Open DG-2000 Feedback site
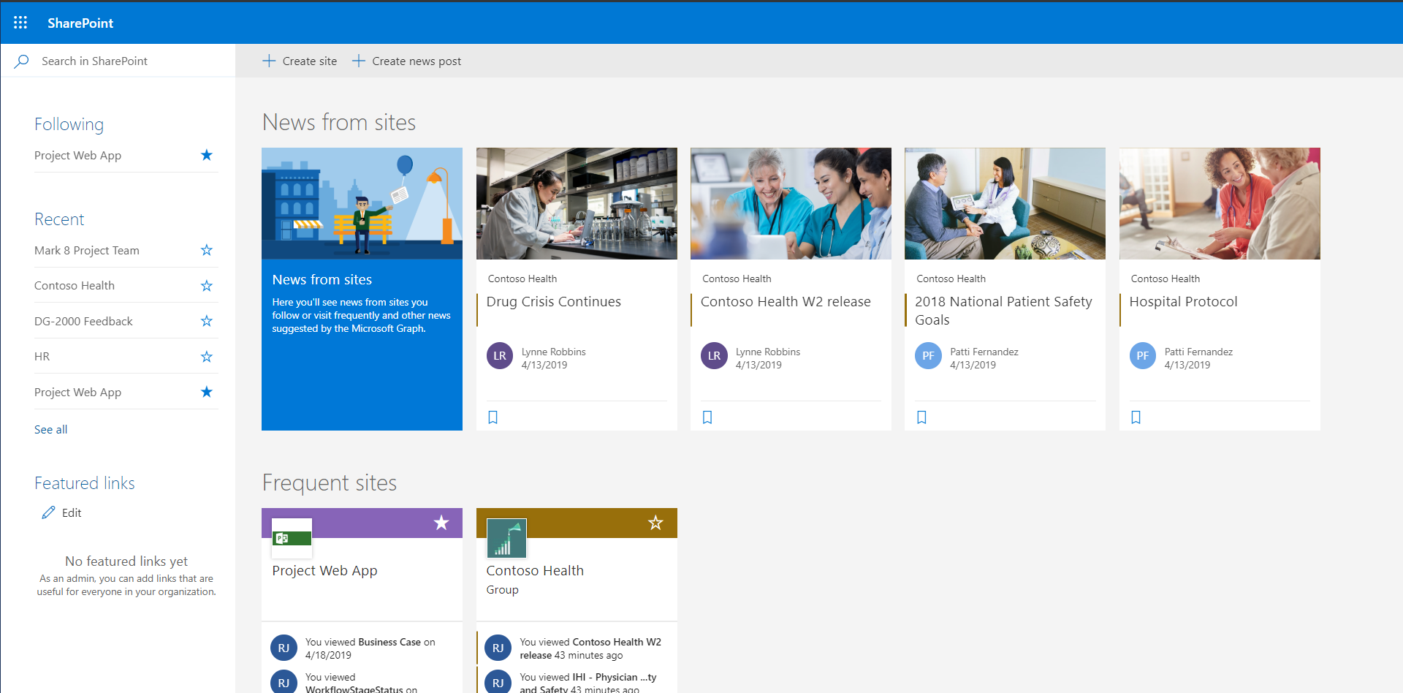This screenshot has height=693, width=1403. (83, 321)
